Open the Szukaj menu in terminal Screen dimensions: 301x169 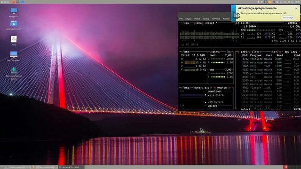click(x=206, y=19)
